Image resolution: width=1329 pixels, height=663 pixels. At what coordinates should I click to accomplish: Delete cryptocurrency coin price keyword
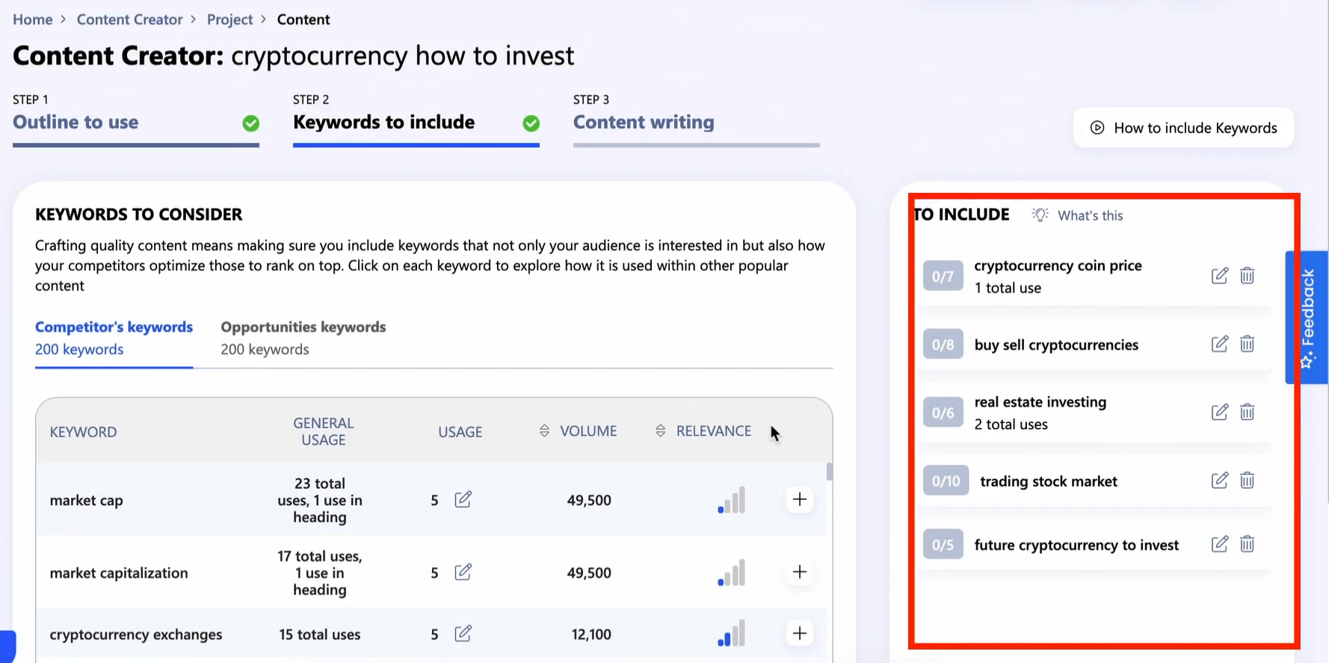pos(1247,276)
